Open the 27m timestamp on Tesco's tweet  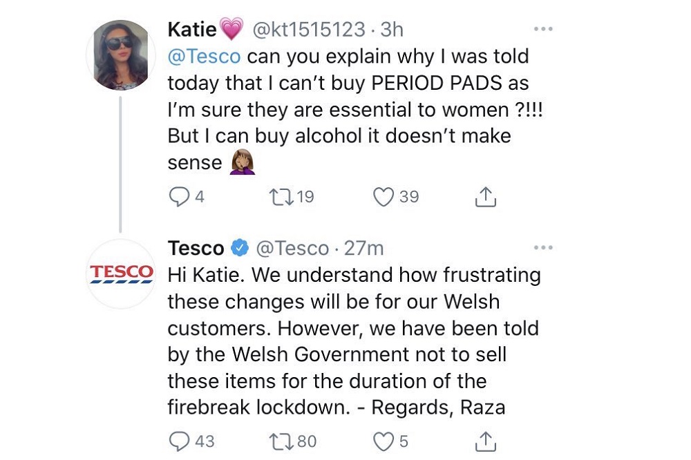(x=363, y=248)
